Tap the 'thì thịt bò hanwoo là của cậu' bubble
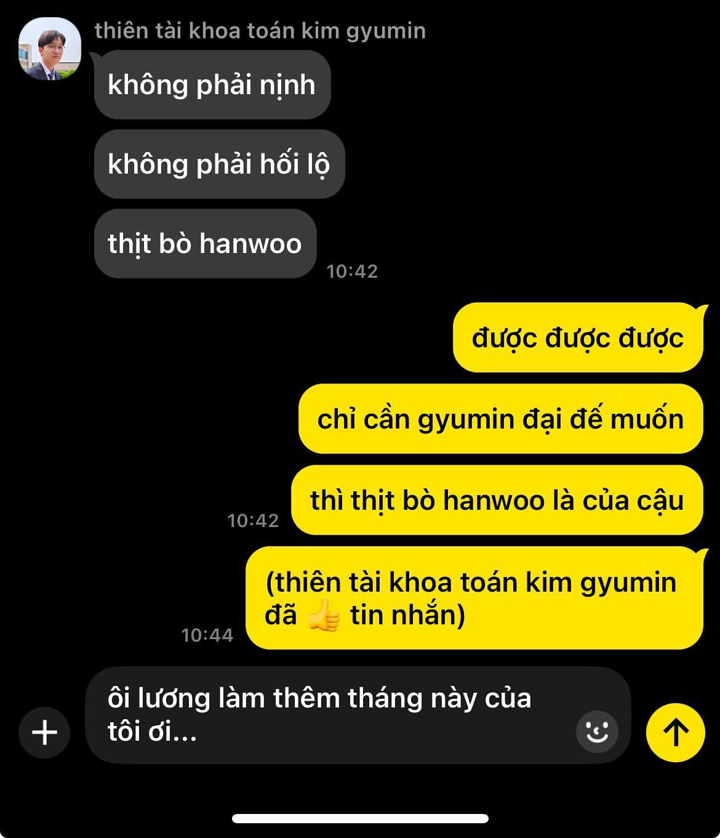The width and height of the screenshot is (720, 838). click(497, 501)
